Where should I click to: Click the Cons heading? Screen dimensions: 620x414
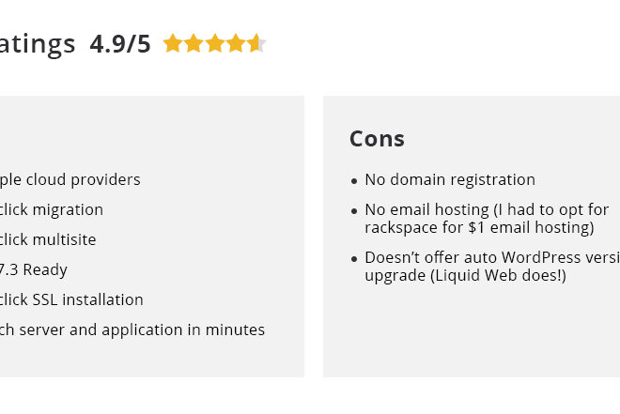point(377,139)
